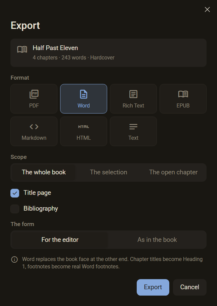Set scope to The whole book
The image size is (217, 306).
(44, 172)
